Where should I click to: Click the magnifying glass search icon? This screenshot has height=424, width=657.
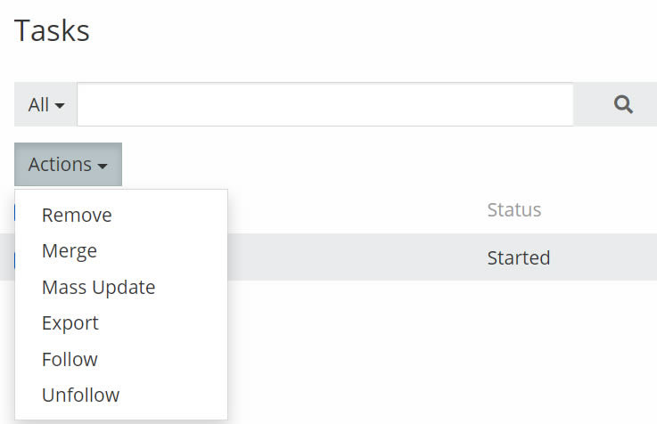coord(623,105)
